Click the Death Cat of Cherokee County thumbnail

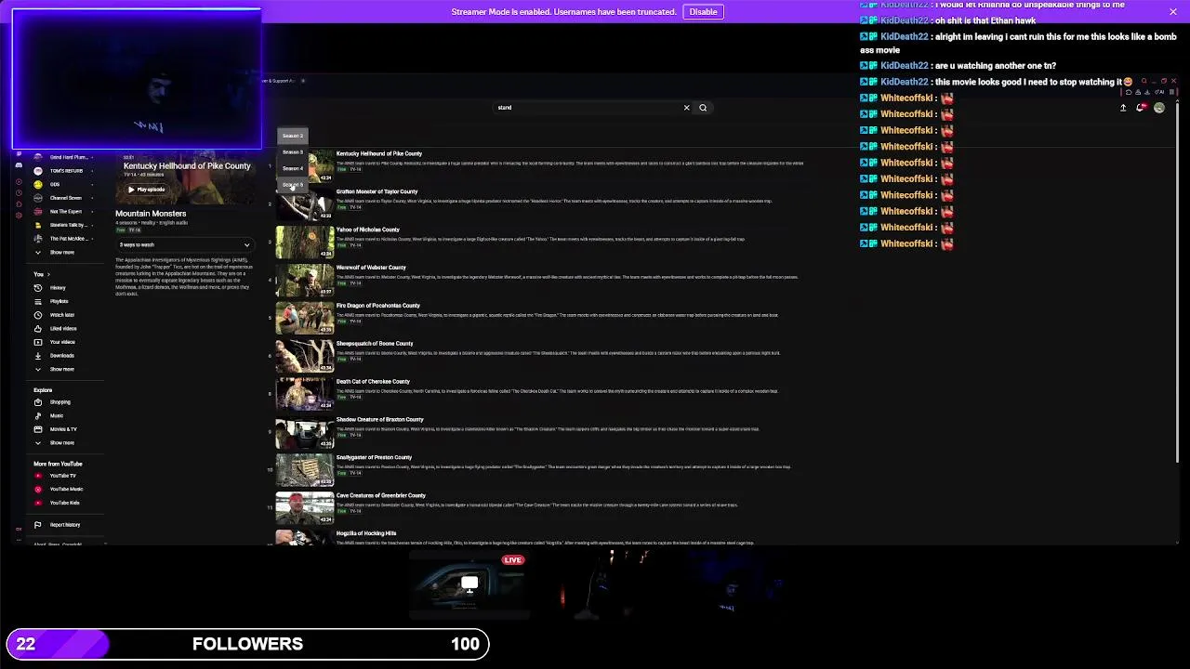[304, 394]
